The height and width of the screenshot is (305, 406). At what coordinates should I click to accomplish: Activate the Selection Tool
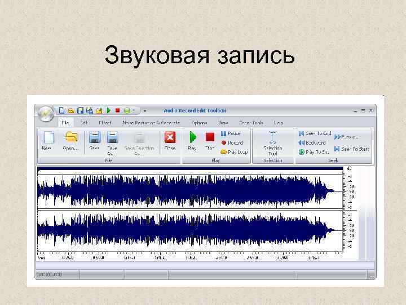pos(272,143)
